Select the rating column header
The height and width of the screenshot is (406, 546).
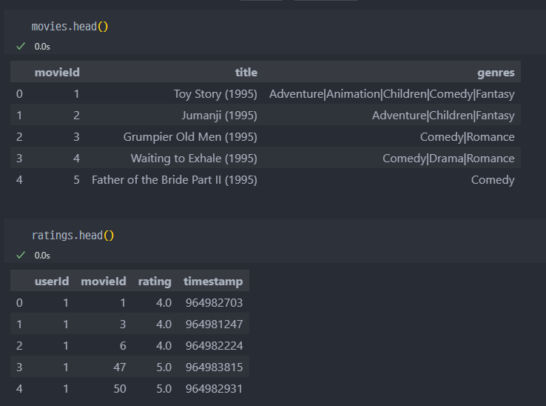[x=155, y=281]
